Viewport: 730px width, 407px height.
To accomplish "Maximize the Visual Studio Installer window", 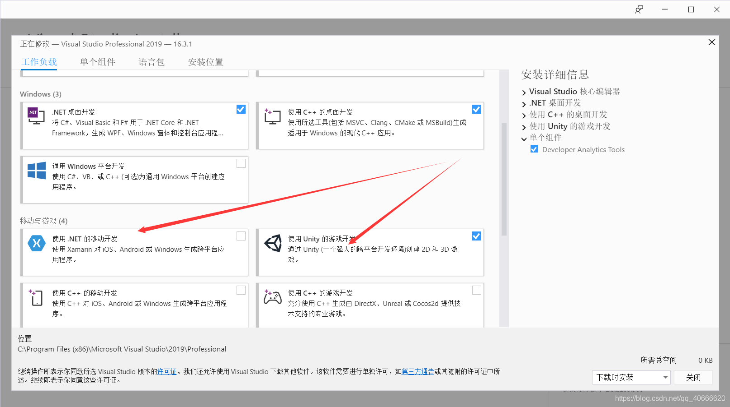I will (x=691, y=9).
